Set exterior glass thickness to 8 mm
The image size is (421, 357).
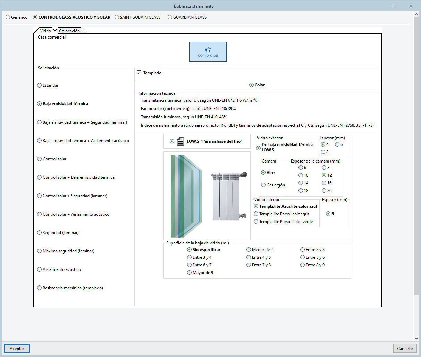pyautogui.click(x=325, y=152)
